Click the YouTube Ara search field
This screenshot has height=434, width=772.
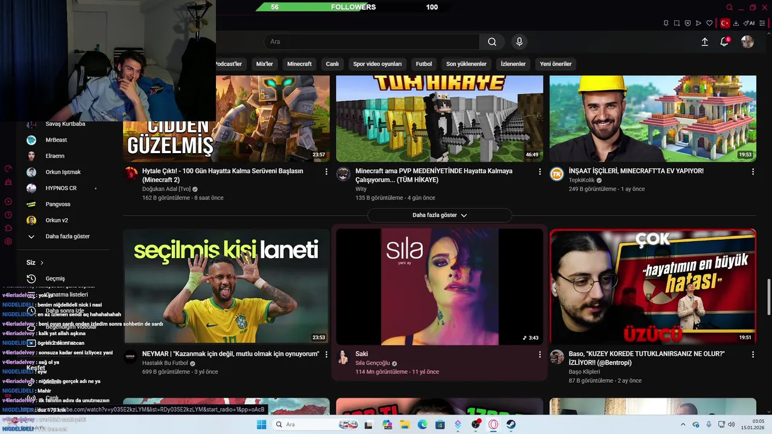coord(372,42)
